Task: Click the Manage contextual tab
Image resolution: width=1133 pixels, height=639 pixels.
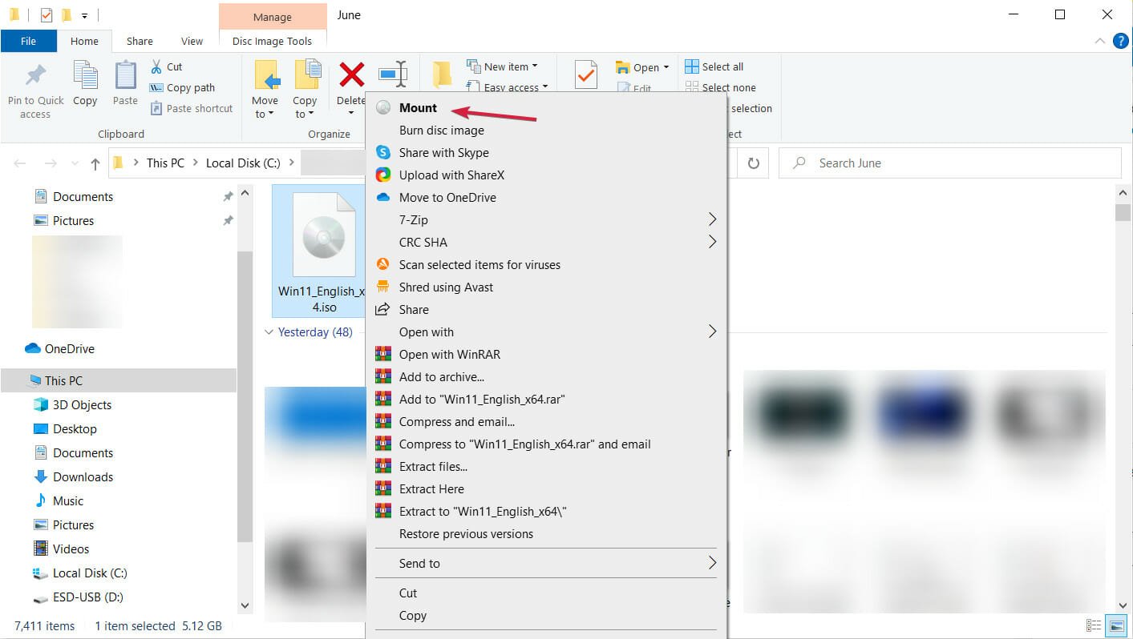Action: point(272,16)
